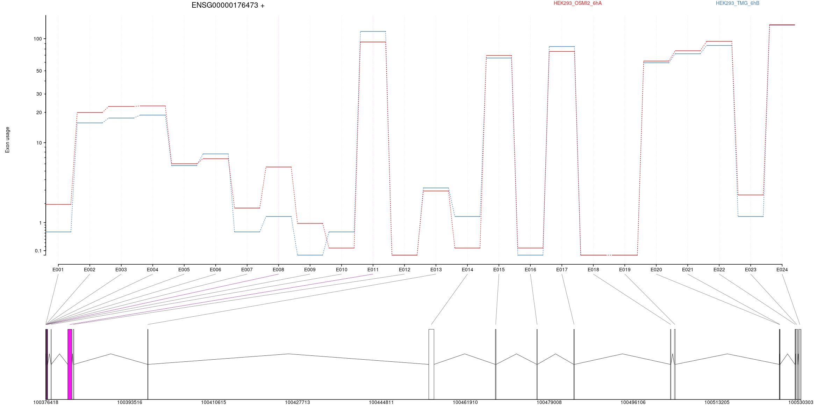
Task: Select exon label E020
Action: [x=656, y=270]
